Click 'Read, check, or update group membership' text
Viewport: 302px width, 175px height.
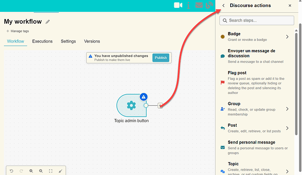pyautogui.click(x=252, y=112)
